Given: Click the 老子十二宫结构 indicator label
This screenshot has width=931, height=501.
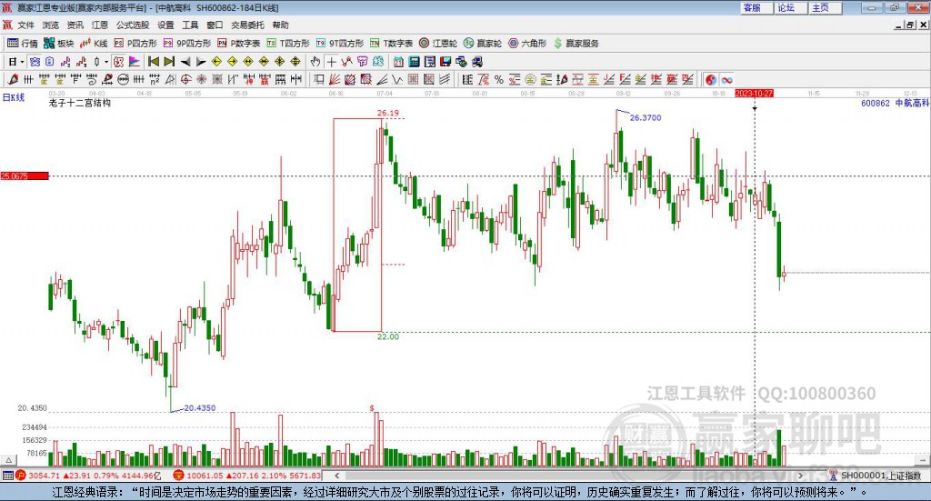Looking at the screenshot, I should [80, 103].
